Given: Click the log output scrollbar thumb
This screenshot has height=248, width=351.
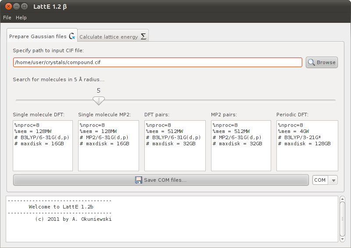Looking at the screenshot, I should [x=342, y=219].
